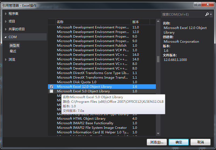
Task: Sort by the 名称 column header
Action: pyautogui.click(x=93, y=22)
